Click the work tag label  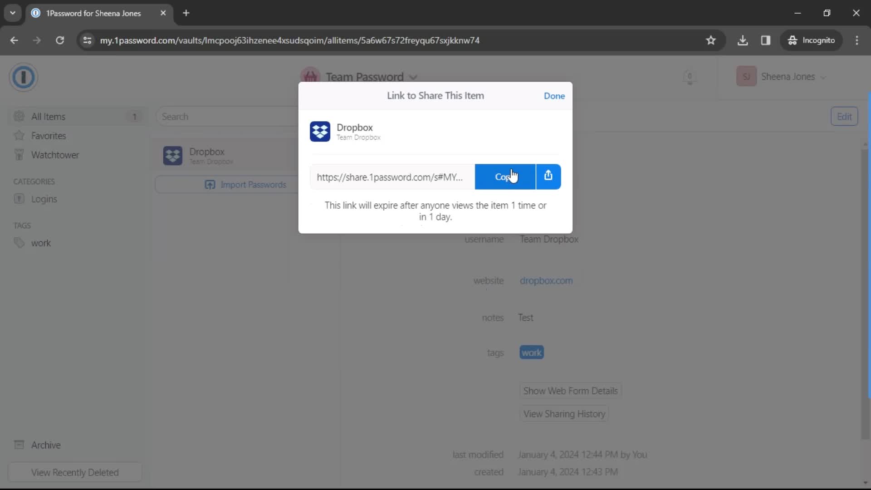531,353
